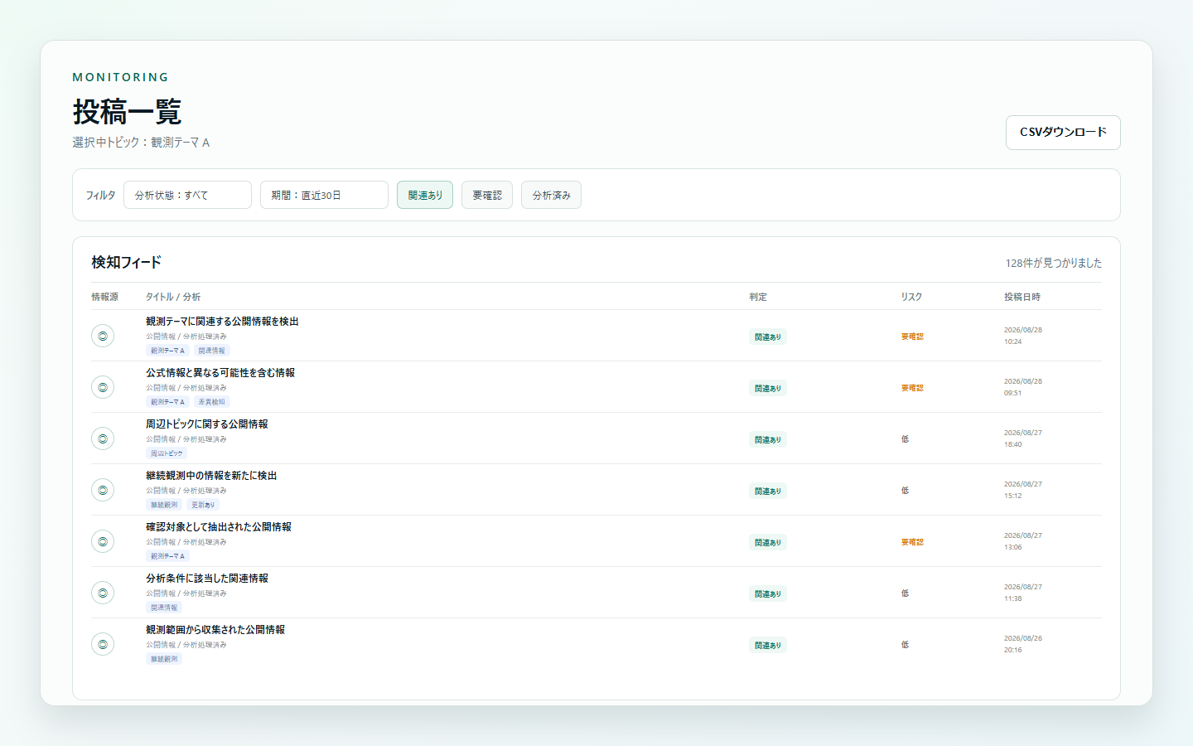The width and height of the screenshot is (1193, 746).
Task: Open post 公式情報と異なる可能性を含む情報
Action: click(x=220, y=373)
